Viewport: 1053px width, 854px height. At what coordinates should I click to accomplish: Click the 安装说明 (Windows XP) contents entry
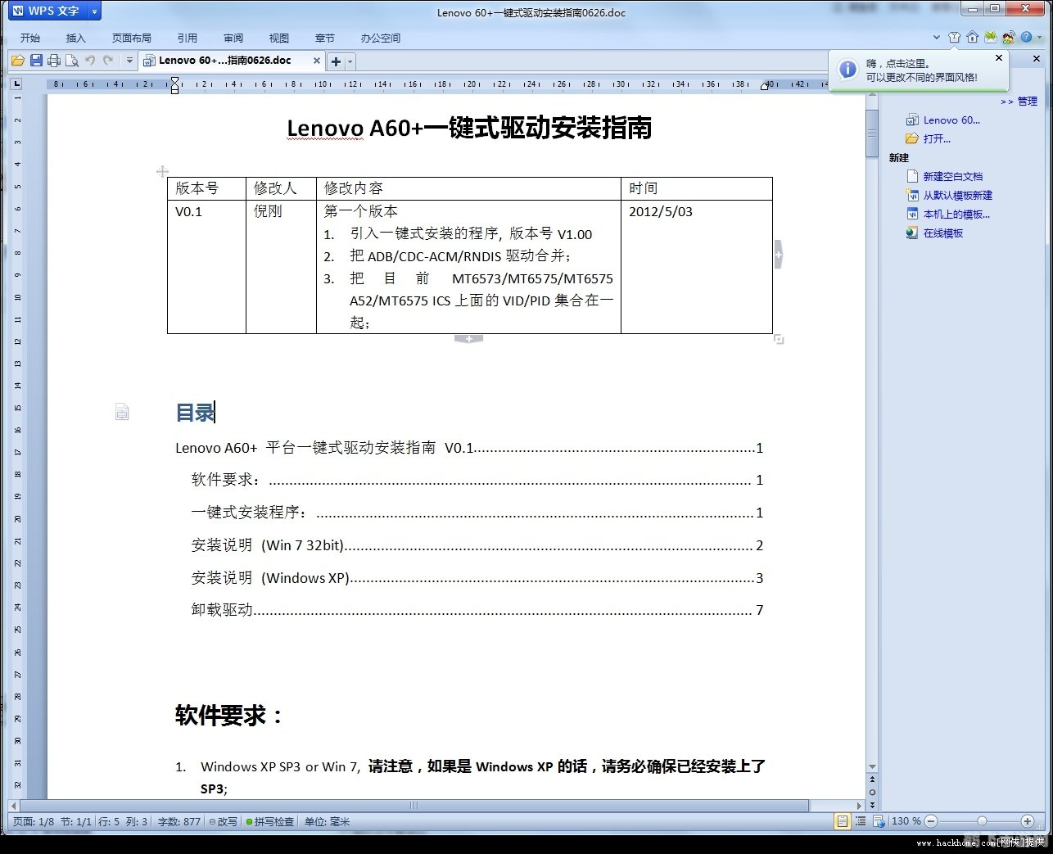tap(477, 578)
